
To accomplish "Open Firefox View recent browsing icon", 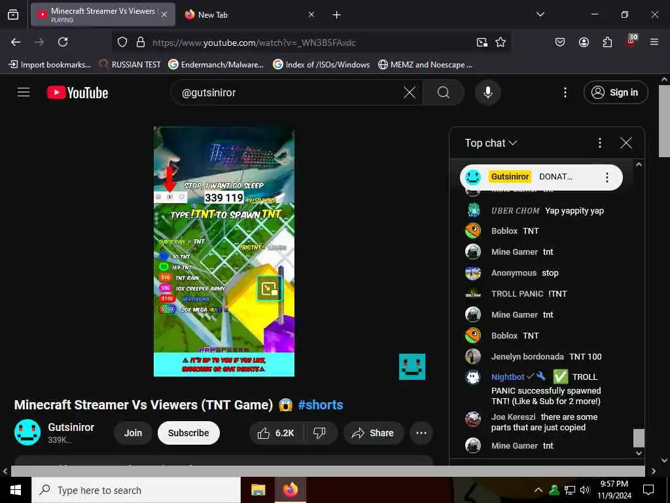I will pyautogui.click(x=13, y=15).
